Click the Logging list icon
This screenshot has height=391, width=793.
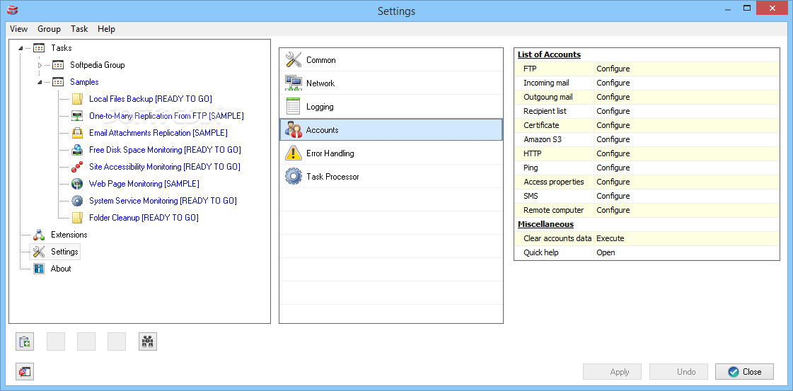pyautogui.click(x=294, y=107)
